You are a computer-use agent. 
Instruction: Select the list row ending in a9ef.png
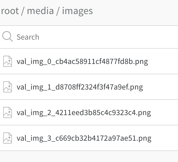[89, 87]
